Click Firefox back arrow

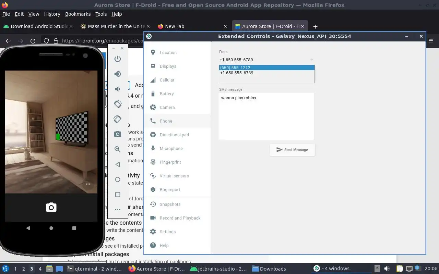pos(8,41)
